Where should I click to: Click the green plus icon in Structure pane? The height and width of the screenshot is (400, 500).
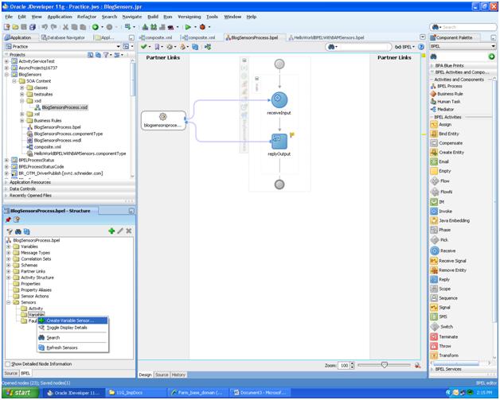[111, 231]
